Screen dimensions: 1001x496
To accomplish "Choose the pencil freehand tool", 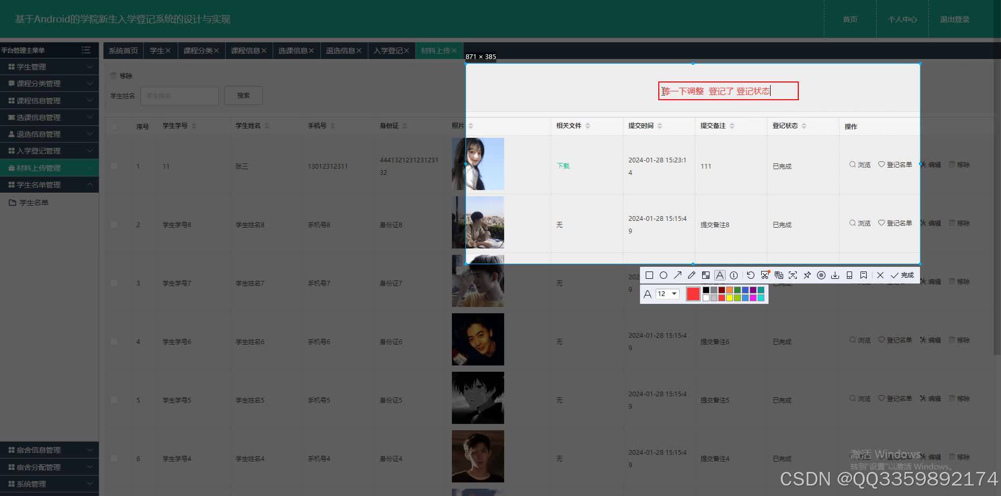I will [692, 275].
